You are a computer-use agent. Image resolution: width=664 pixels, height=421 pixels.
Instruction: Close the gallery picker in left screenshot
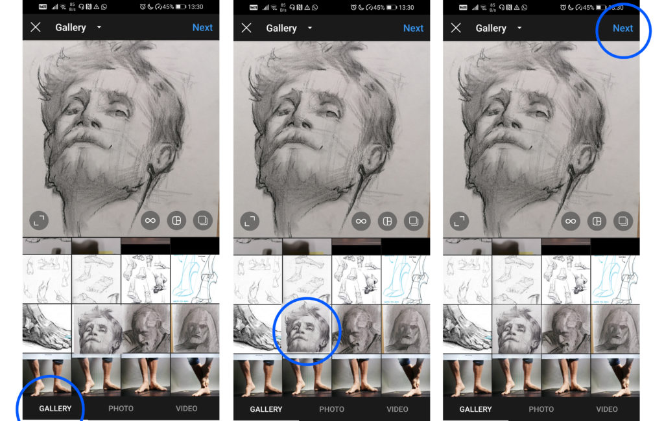tap(36, 27)
